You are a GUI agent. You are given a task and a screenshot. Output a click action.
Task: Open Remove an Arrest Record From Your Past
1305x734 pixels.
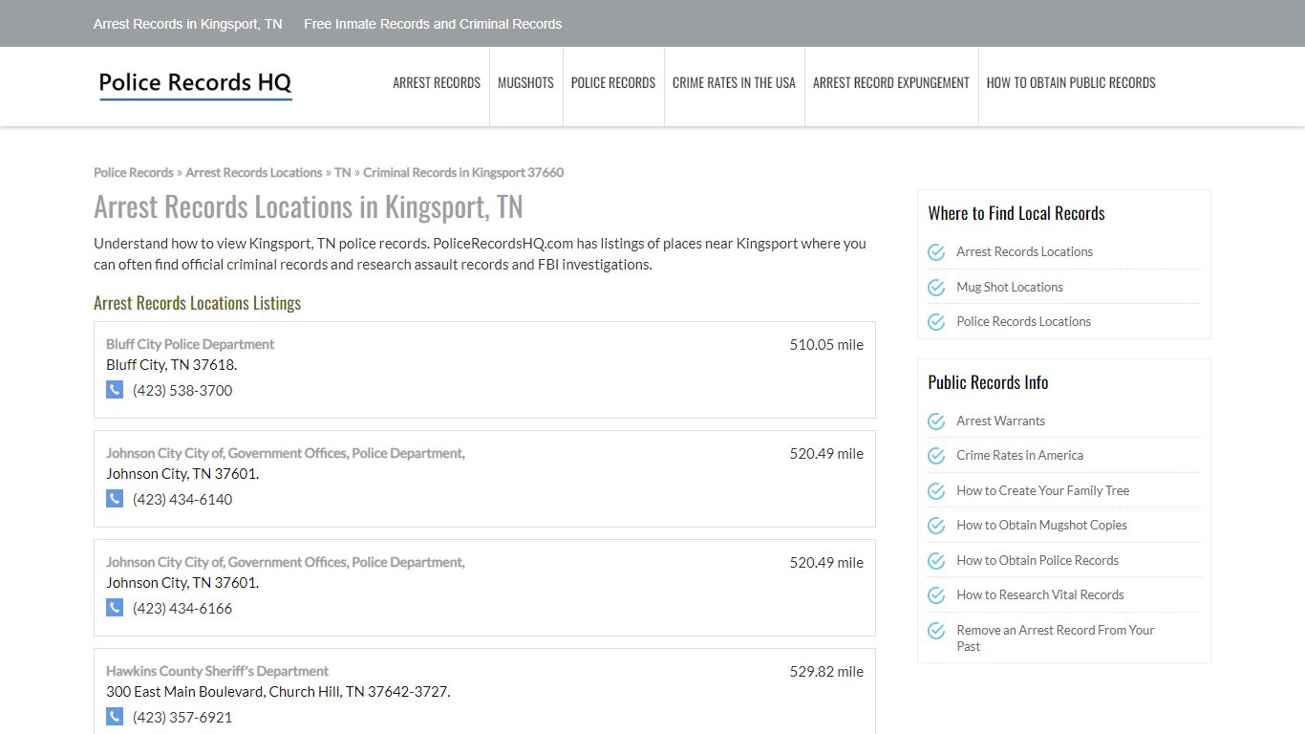click(x=1056, y=637)
